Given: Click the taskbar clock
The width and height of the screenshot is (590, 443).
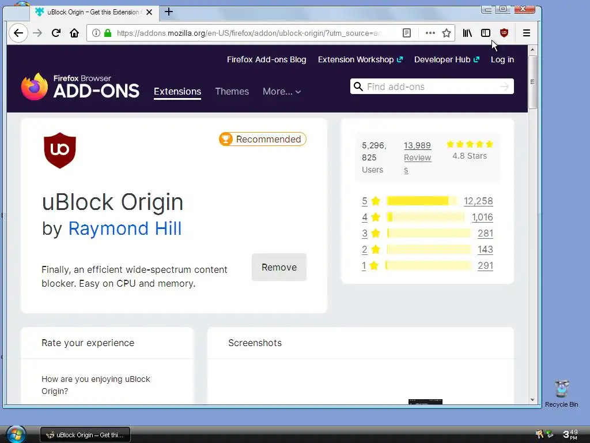Looking at the screenshot, I should (x=570, y=434).
